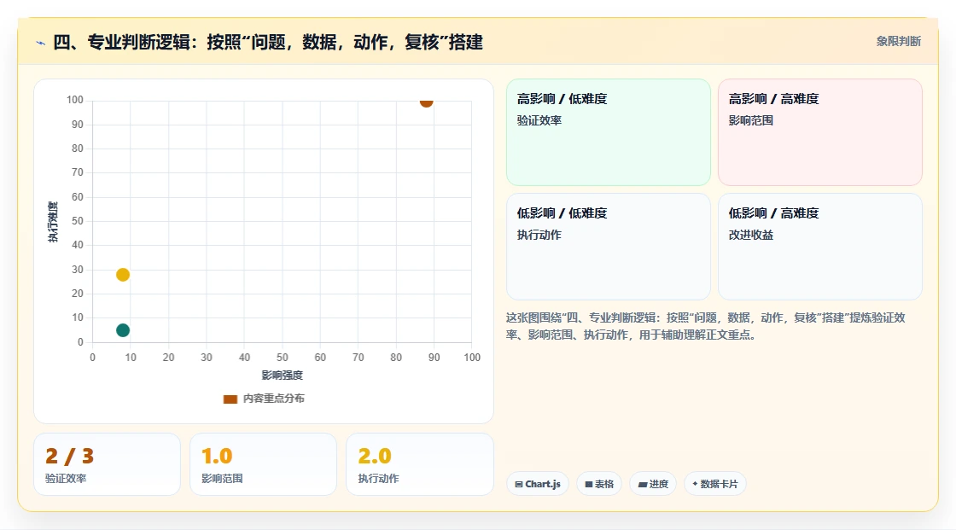
Task: Click the 验证效率 text in the green card
Action: 539,120
